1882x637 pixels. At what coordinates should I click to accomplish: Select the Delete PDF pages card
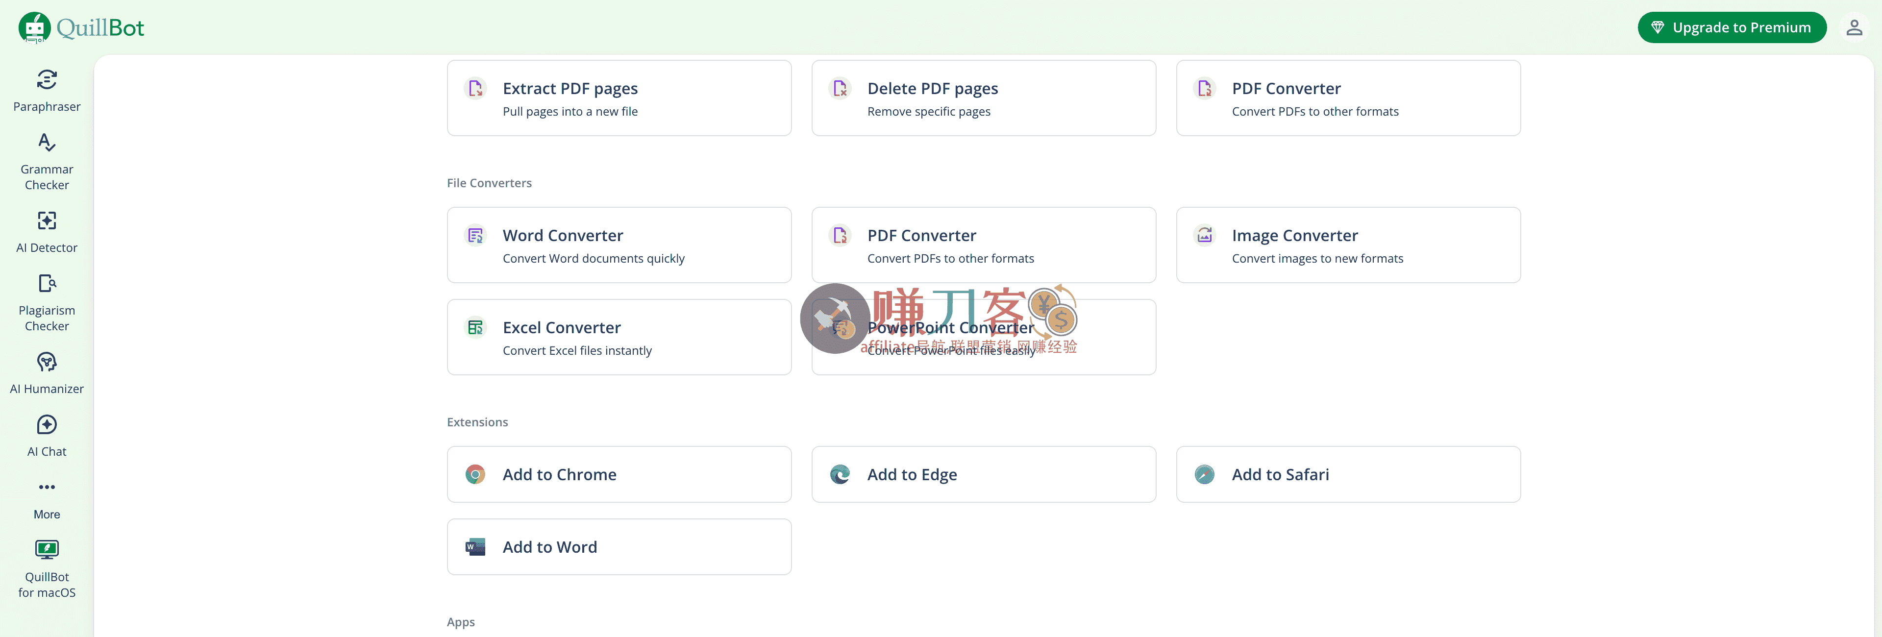pyautogui.click(x=983, y=98)
